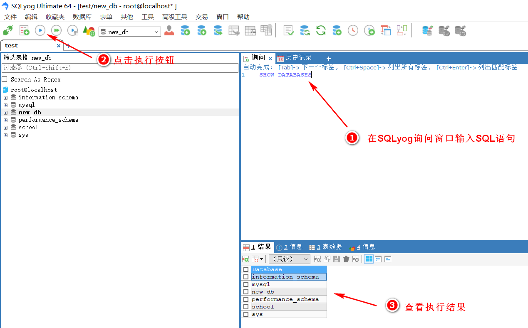Click the SHOW DATABASES line in editor
Image resolution: width=528 pixels, height=328 pixels.
click(x=285, y=75)
